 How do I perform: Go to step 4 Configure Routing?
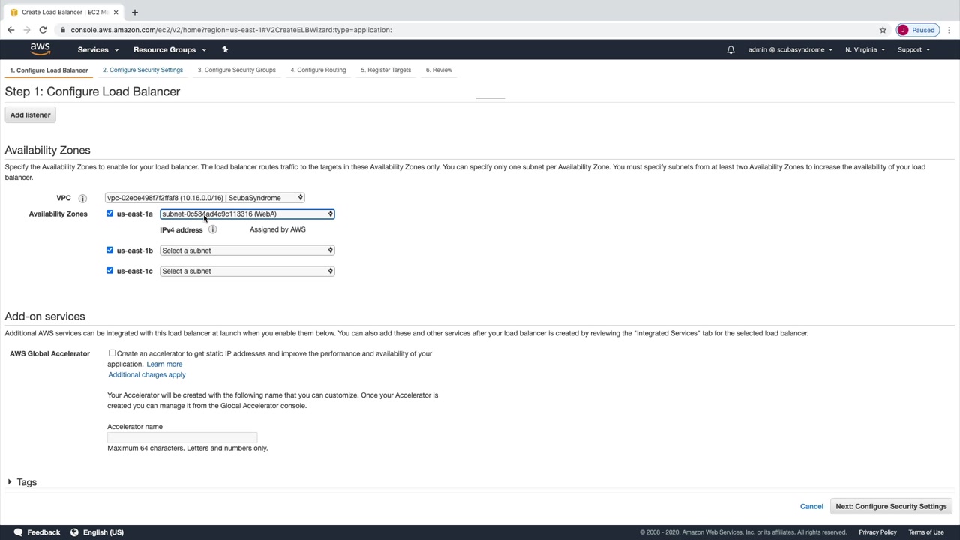(318, 70)
